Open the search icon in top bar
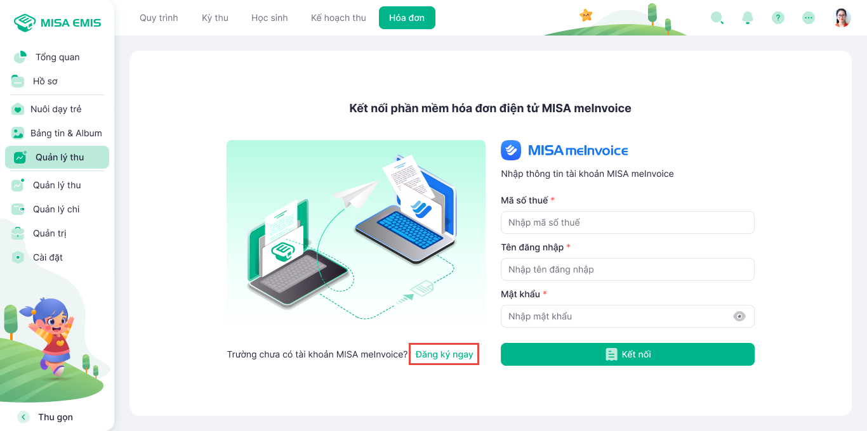Image resolution: width=867 pixels, height=431 pixels. (x=717, y=18)
